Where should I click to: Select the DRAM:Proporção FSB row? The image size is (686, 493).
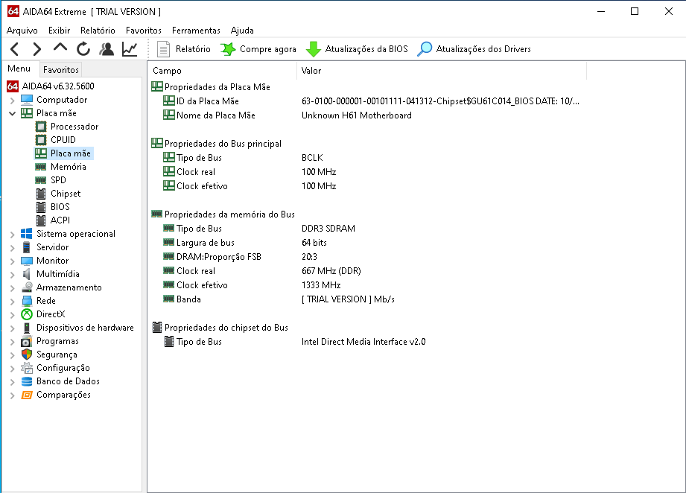pos(240,257)
